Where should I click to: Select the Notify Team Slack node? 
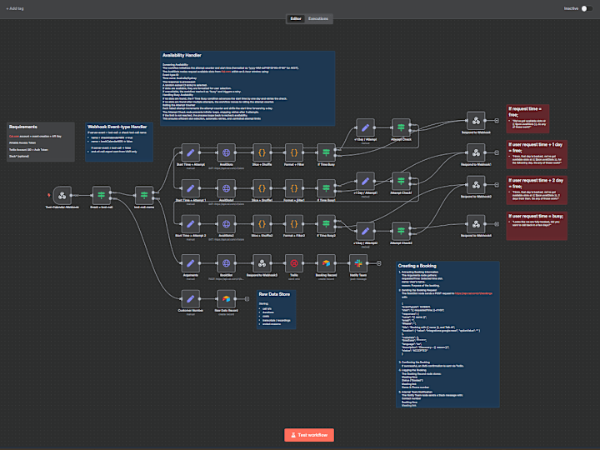click(358, 263)
